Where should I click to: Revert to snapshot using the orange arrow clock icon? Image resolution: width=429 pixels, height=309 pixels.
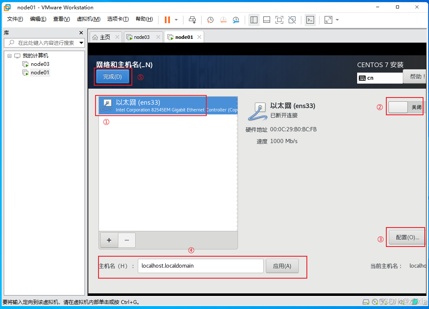click(223, 20)
